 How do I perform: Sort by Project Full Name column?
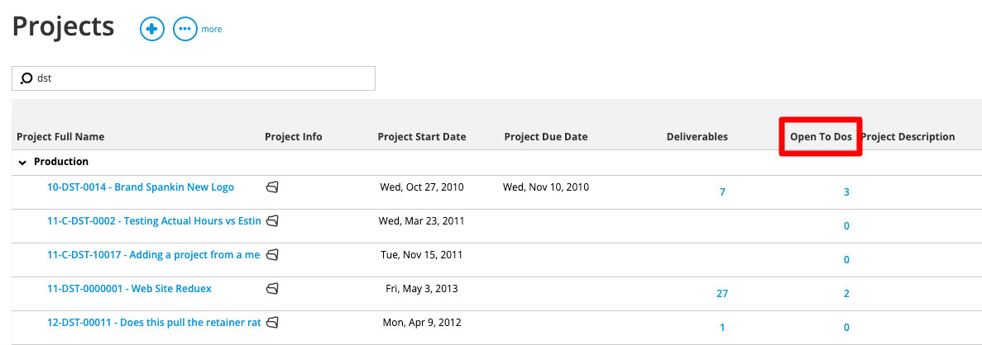tap(60, 137)
